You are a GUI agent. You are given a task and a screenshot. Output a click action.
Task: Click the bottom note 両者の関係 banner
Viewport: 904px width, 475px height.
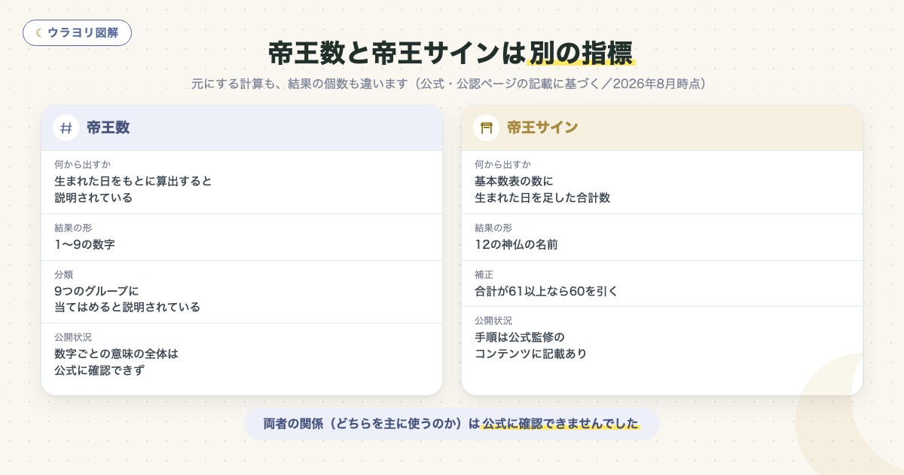click(x=452, y=424)
